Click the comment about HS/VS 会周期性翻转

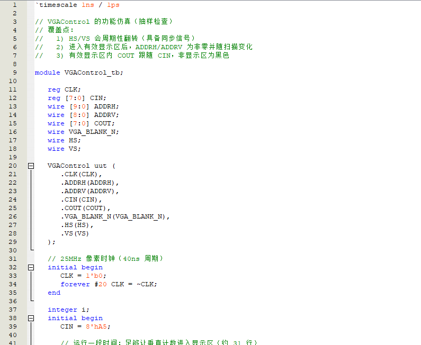(115, 39)
